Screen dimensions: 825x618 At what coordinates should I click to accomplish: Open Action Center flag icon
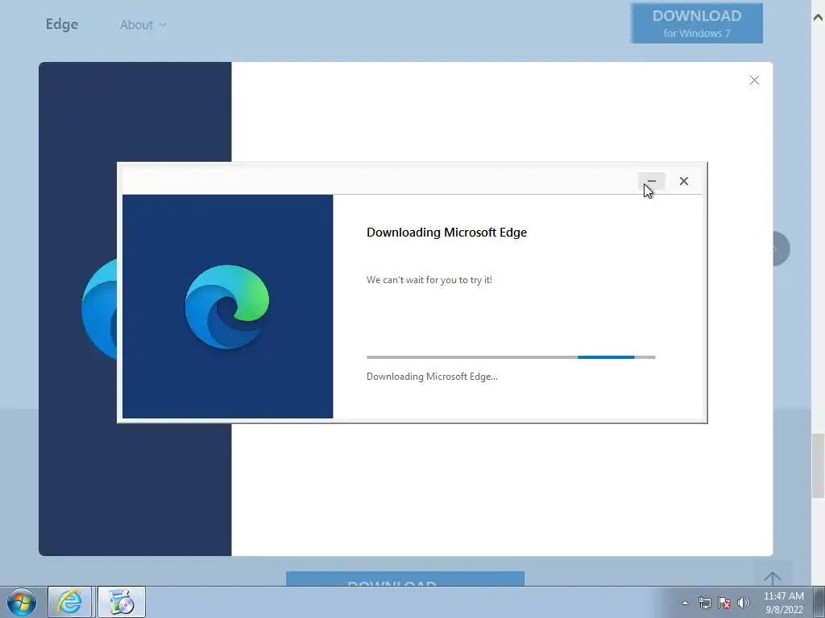click(724, 604)
